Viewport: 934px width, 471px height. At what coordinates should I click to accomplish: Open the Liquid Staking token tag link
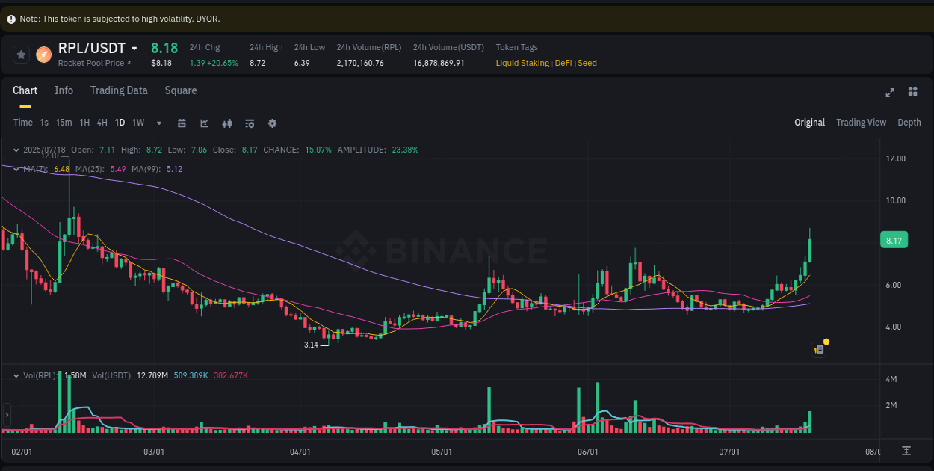click(x=522, y=63)
